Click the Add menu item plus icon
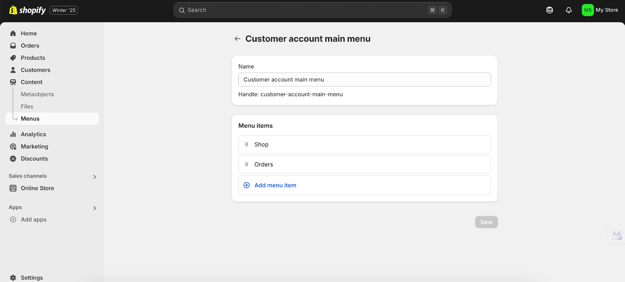625x282 pixels. (x=246, y=185)
